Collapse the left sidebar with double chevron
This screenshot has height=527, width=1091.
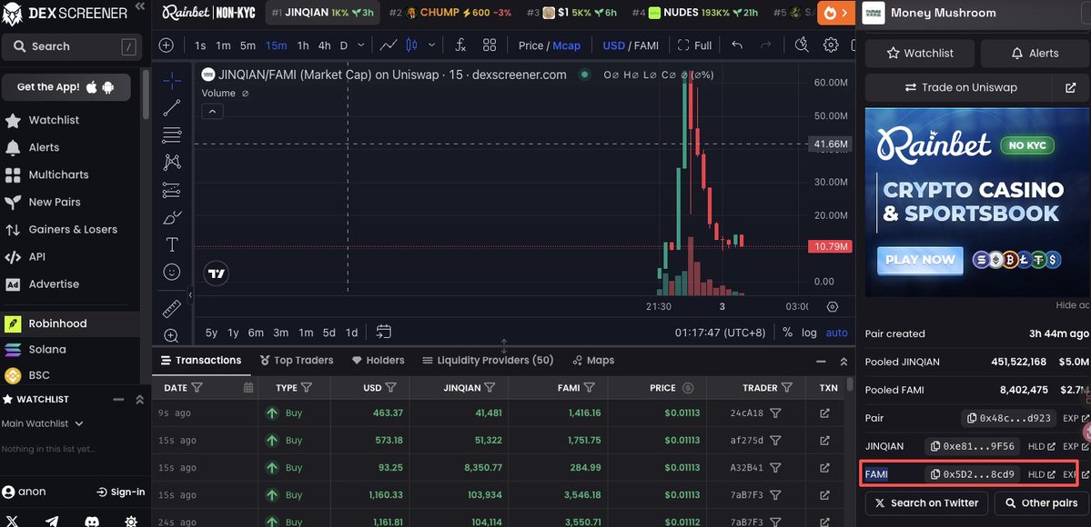(x=140, y=6)
